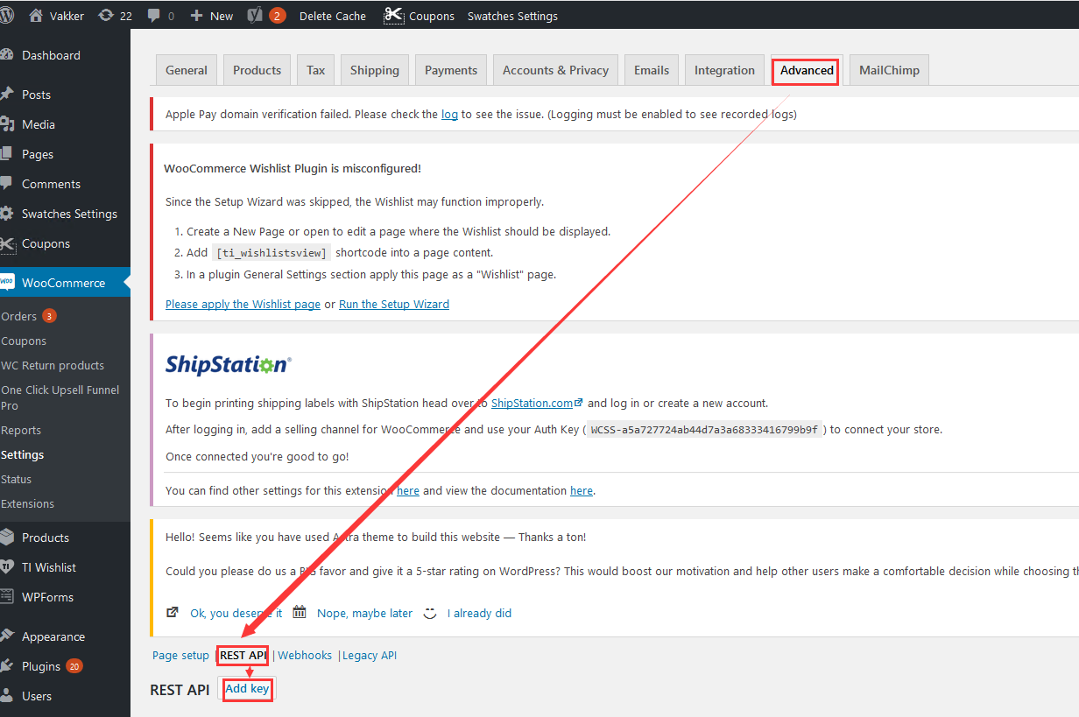1079x717 pixels.
Task: Click the TI Wishlist heart icon in sidebar
Action: click(7, 567)
